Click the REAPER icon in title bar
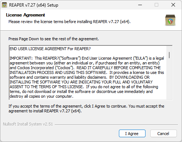Image resolution: width=182 pixels, height=142 pixels. pyautogui.click(x=4, y=5)
